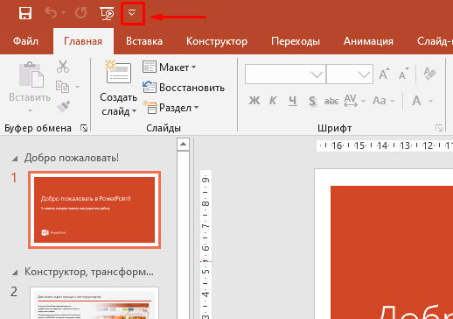Click the Undo arrow icon
The width and height of the screenshot is (453, 319).
(51, 13)
